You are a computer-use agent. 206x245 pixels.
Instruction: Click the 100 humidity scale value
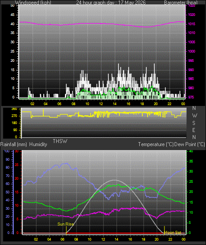point(7,151)
